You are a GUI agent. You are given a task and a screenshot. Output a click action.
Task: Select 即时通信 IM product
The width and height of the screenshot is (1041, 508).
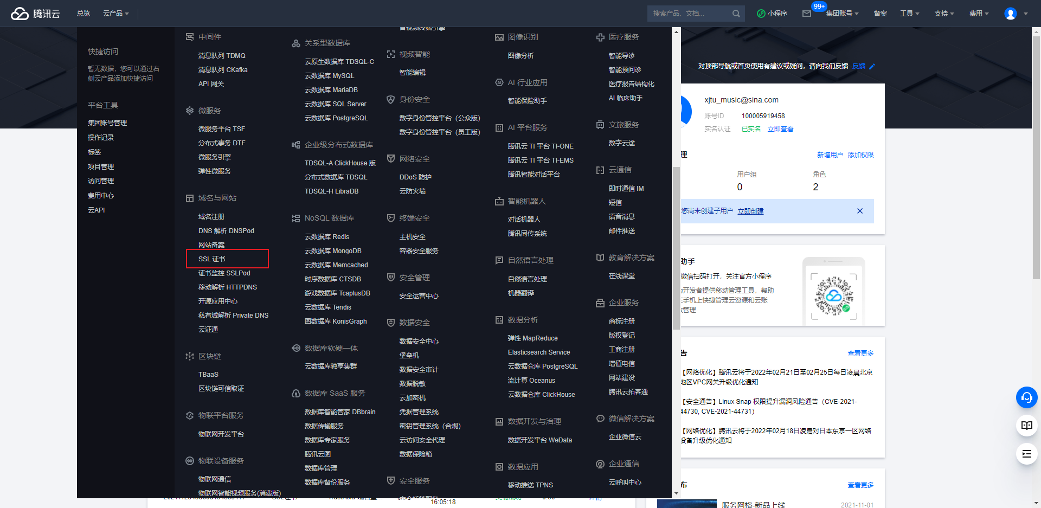click(x=626, y=189)
